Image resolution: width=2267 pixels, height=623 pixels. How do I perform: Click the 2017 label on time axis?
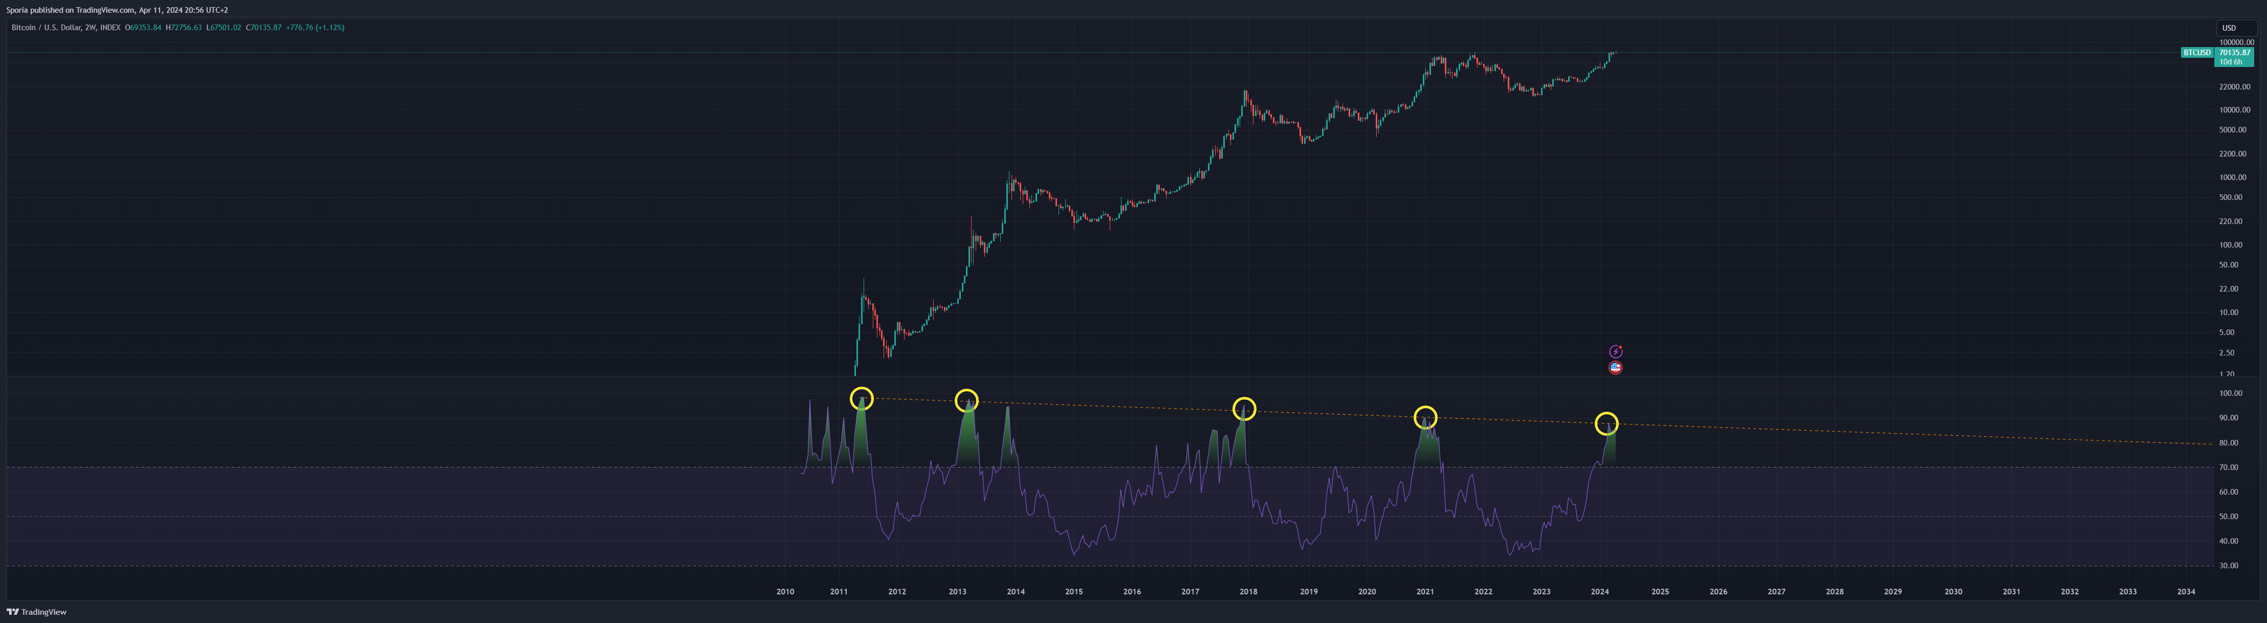[1190, 592]
